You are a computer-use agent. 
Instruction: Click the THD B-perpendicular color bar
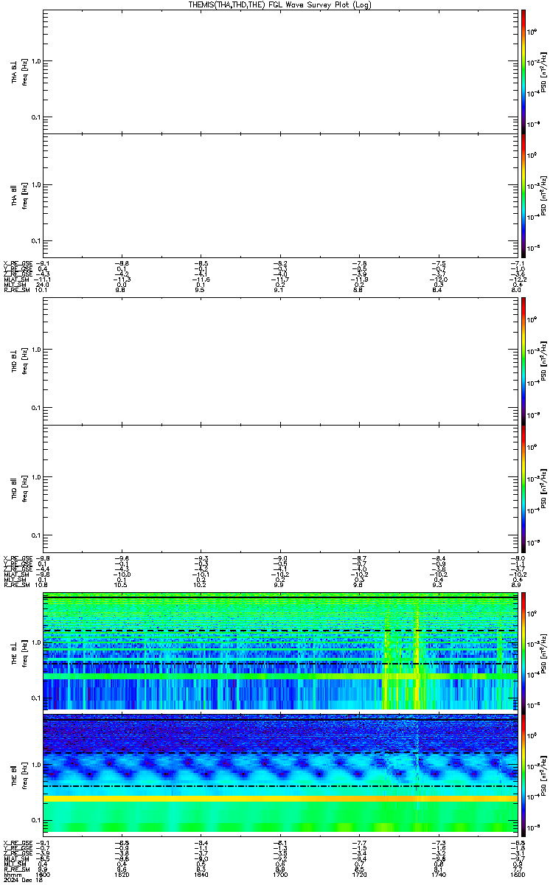(523, 361)
